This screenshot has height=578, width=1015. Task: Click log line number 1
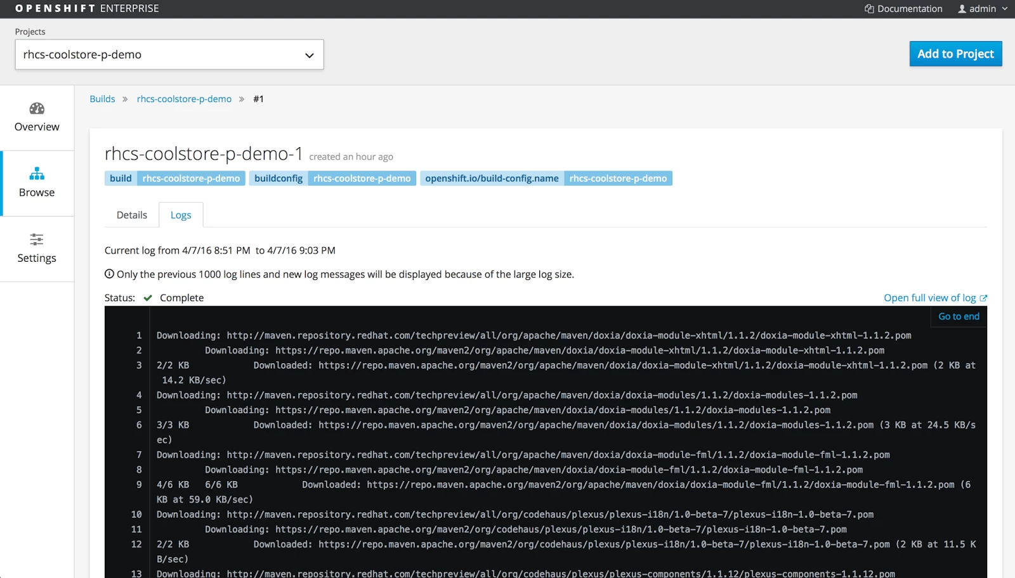[x=139, y=335]
